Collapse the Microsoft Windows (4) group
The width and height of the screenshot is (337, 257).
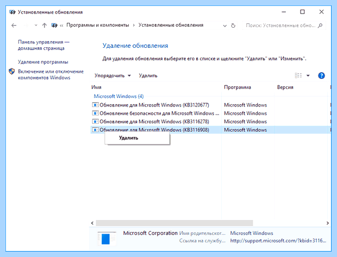coord(118,96)
